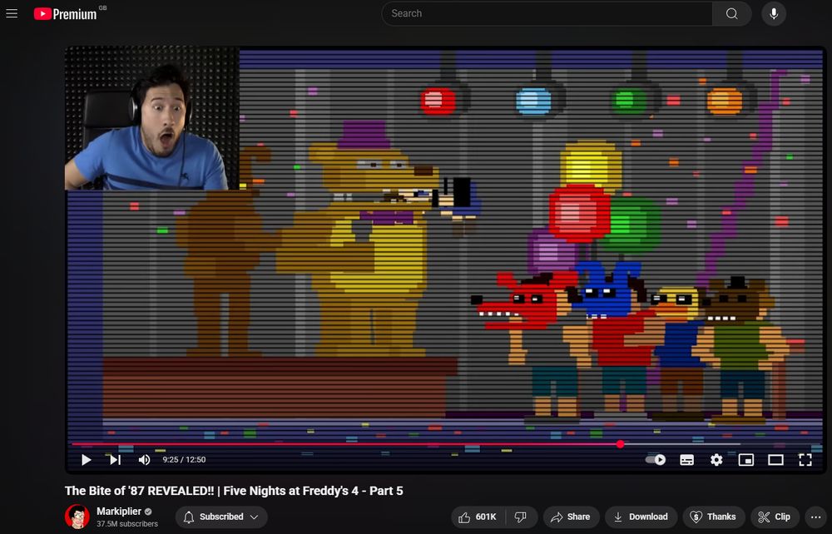The height and width of the screenshot is (534, 832).
Task: Click the 37.5M subscribers text
Action: pos(127,524)
